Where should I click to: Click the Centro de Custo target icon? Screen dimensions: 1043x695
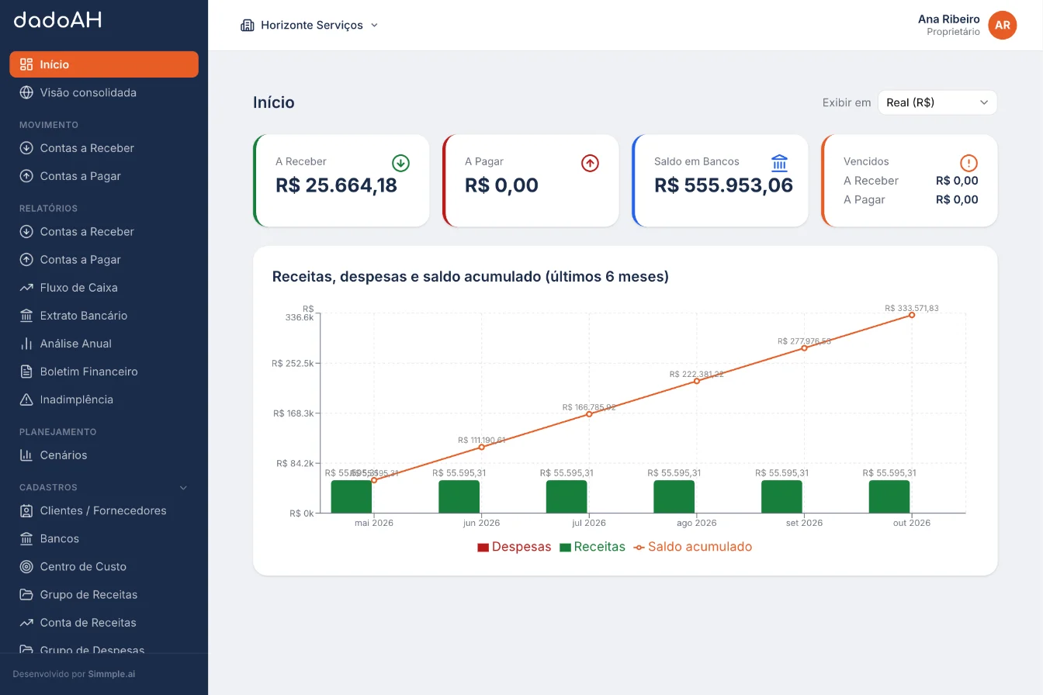tap(26, 567)
